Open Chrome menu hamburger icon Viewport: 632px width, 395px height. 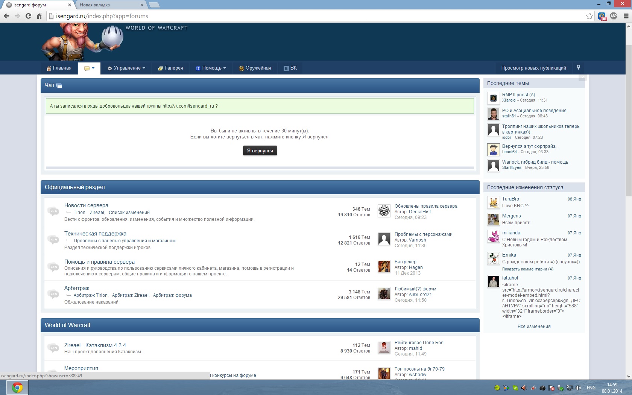pos(626,16)
